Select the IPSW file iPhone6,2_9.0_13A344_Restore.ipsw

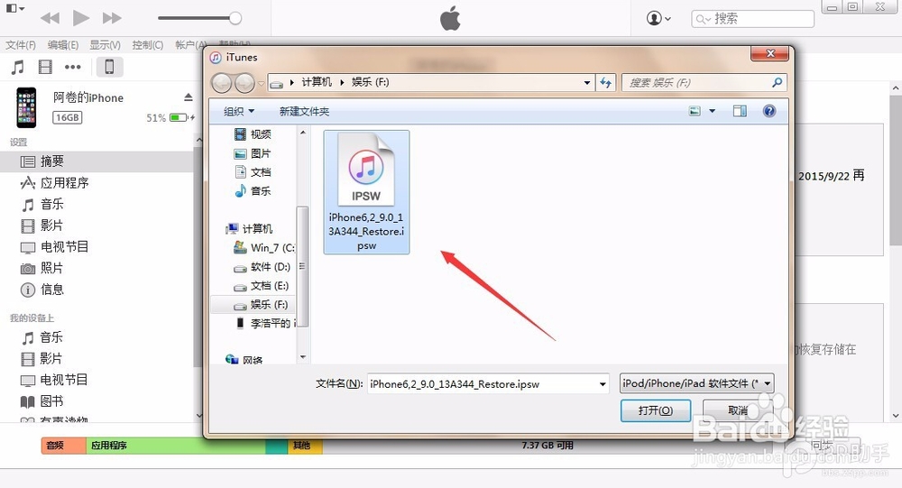pos(366,192)
